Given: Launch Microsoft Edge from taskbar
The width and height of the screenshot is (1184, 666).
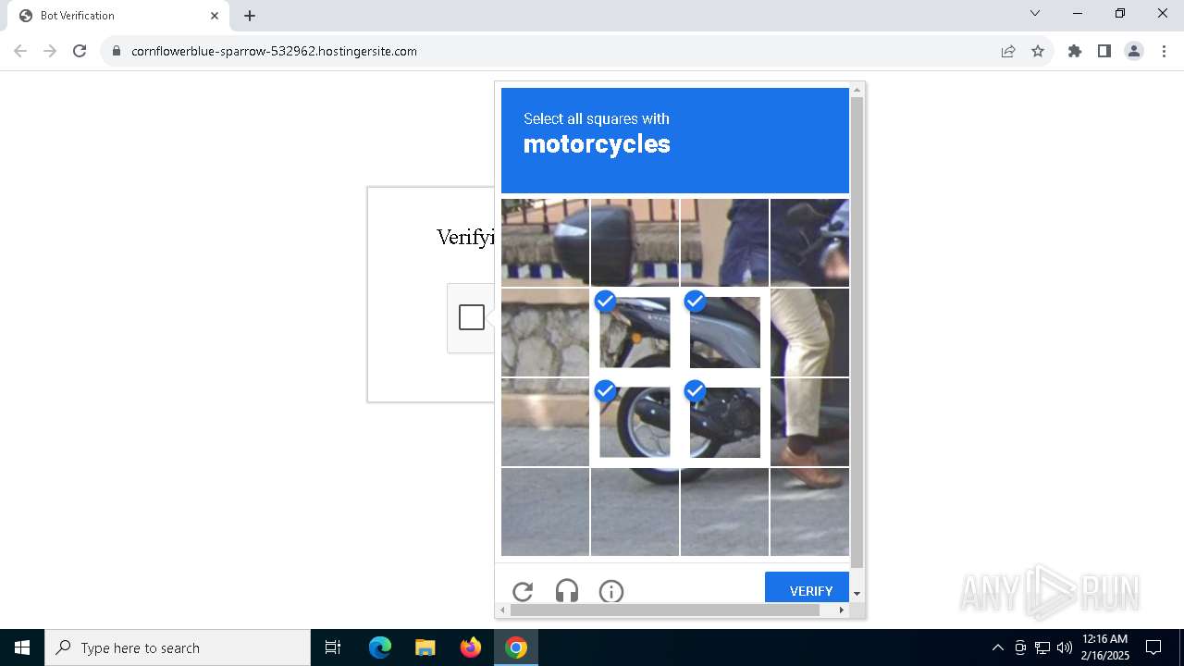Looking at the screenshot, I should point(380,647).
